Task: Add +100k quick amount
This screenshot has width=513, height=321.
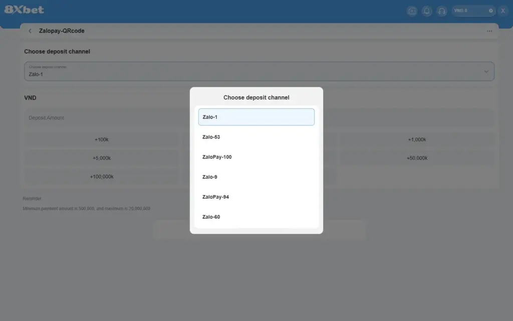Action: 101,139
